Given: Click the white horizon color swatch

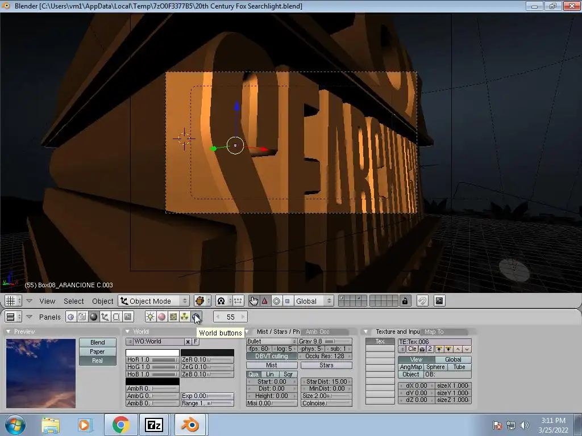Looking at the screenshot, I should point(152,353).
